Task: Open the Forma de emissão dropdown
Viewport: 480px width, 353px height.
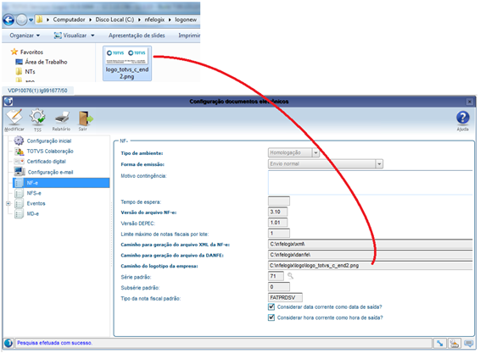Action: pos(379,164)
